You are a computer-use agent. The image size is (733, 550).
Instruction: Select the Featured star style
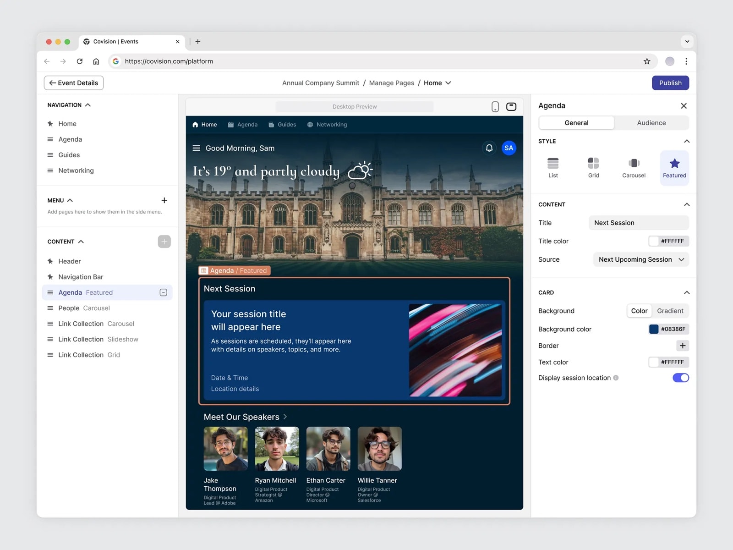(674, 168)
